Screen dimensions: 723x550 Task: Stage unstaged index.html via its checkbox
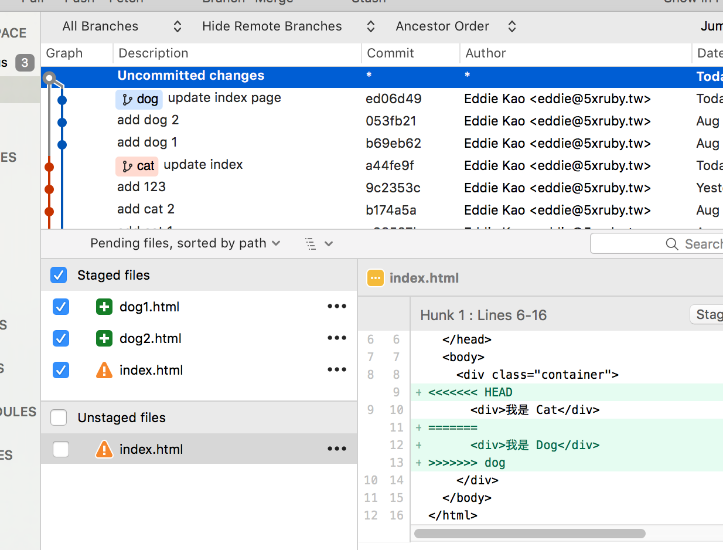(61, 449)
